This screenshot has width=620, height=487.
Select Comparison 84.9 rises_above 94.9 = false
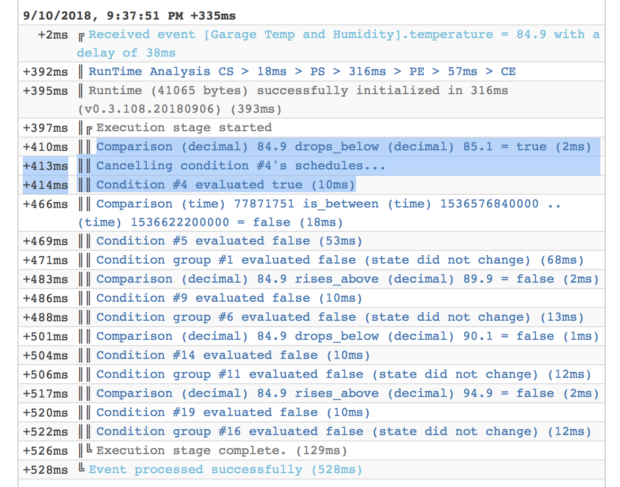(x=348, y=393)
